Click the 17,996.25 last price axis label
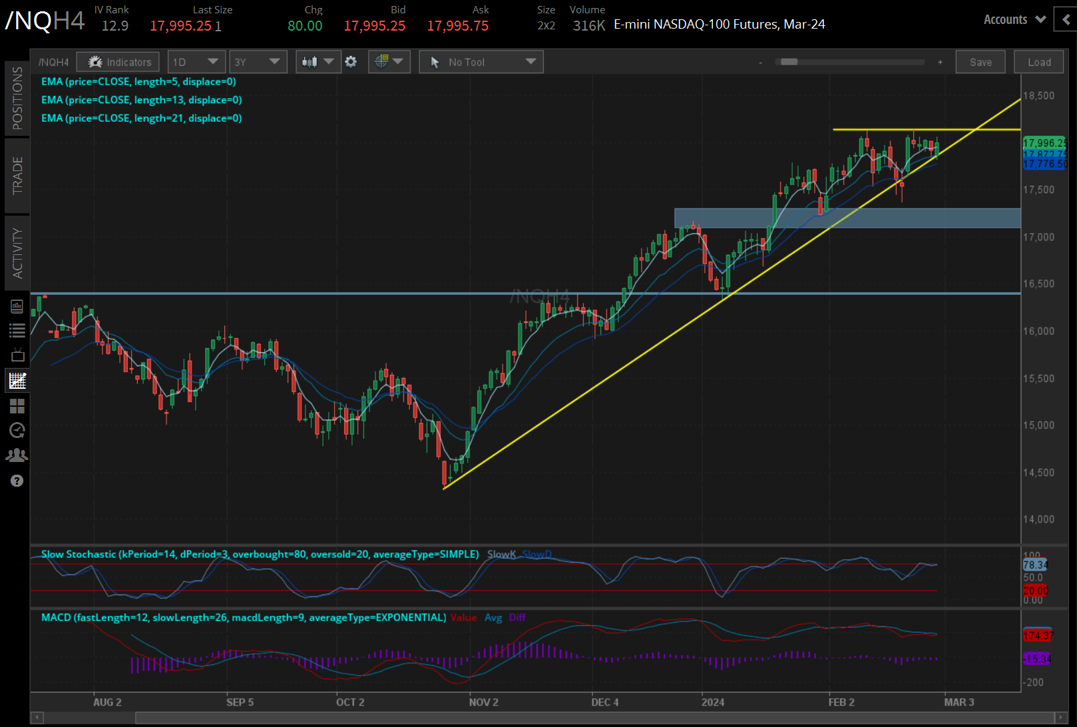The width and height of the screenshot is (1077, 727). pos(1044,143)
